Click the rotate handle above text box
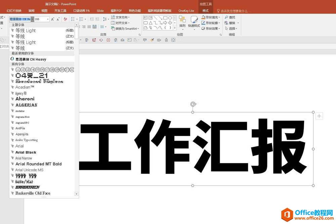336x224 pixels. tap(193, 104)
